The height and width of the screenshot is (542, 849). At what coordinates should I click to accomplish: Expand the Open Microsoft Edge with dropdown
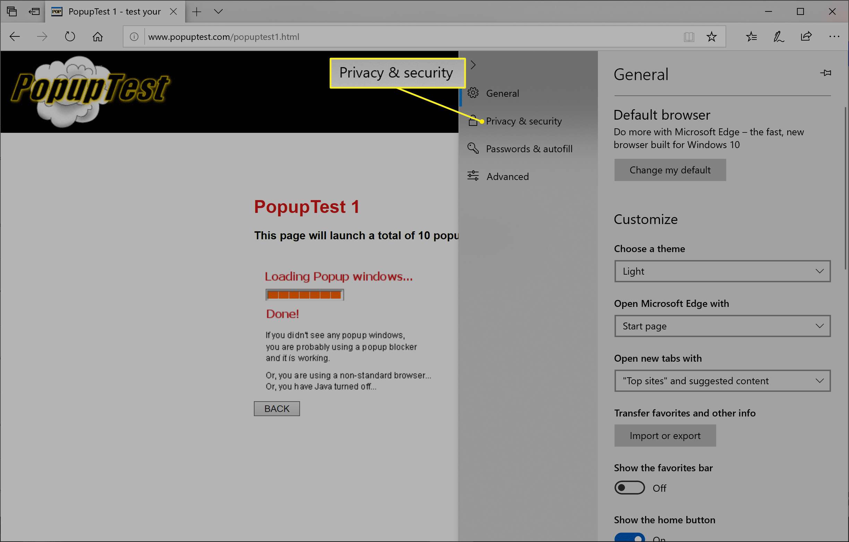click(722, 326)
